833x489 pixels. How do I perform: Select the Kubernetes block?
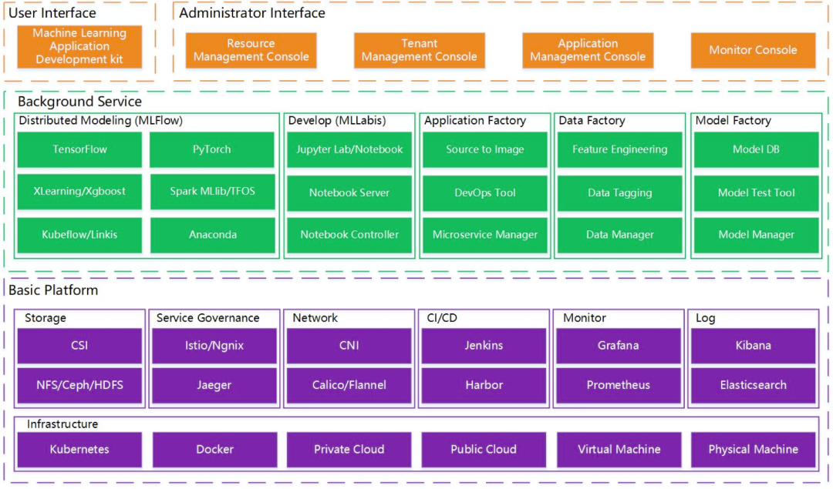point(79,450)
